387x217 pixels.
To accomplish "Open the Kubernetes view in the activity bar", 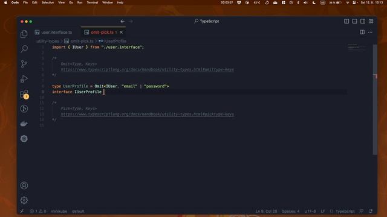I will 24,139.
